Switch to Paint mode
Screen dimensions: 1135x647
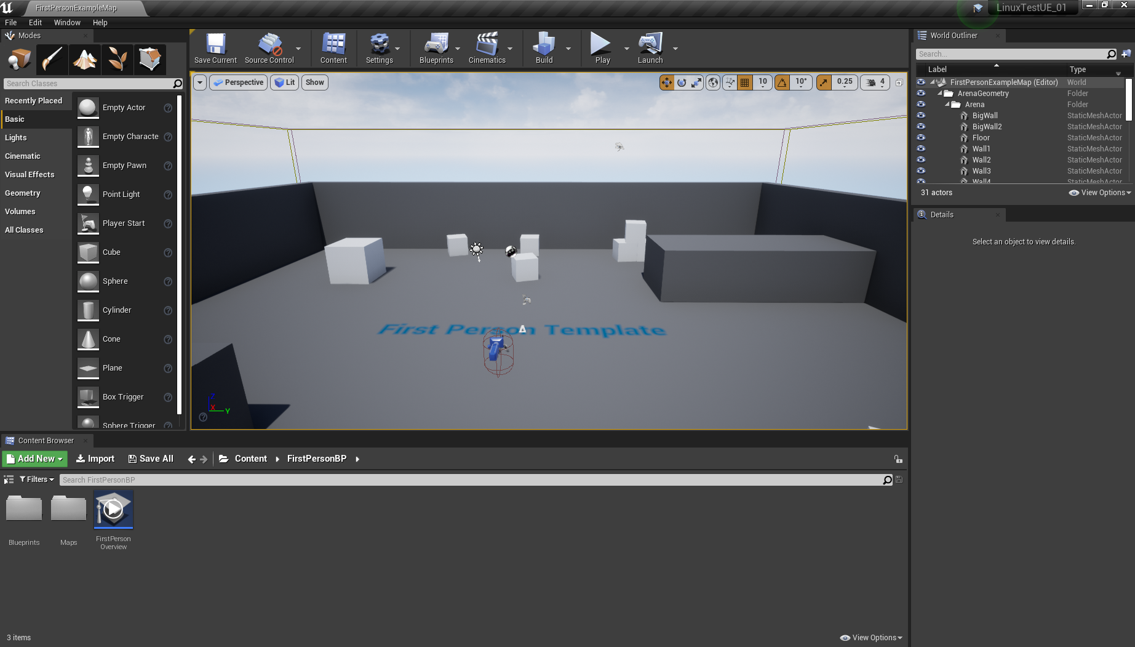[x=52, y=59]
